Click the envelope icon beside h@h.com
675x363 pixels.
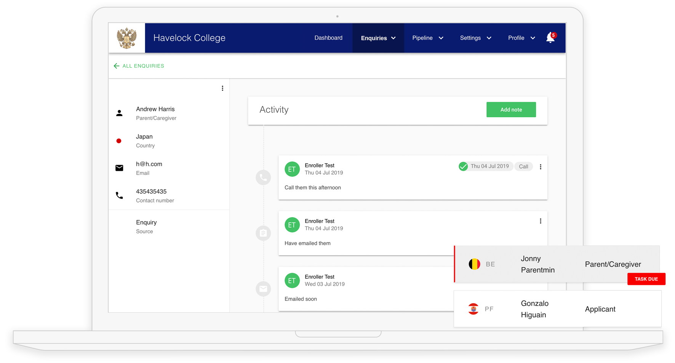click(x=119, y=168)
